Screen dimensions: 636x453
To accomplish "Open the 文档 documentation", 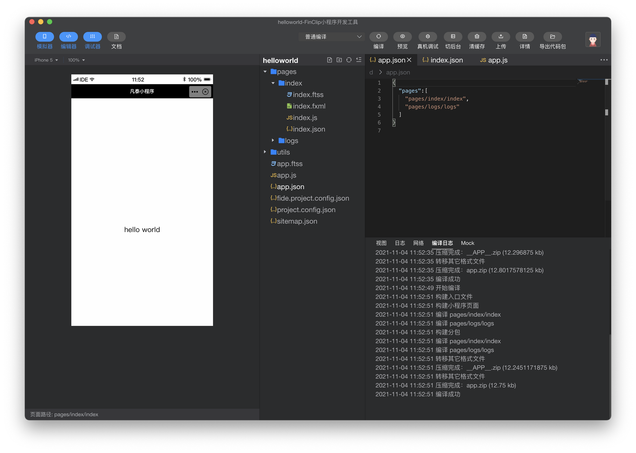I will [116, 41].
